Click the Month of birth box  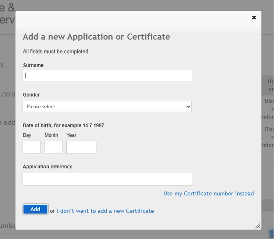click(53, 147)
